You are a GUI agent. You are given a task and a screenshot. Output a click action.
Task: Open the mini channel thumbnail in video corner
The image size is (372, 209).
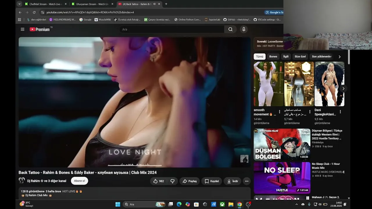pos(244,159)
